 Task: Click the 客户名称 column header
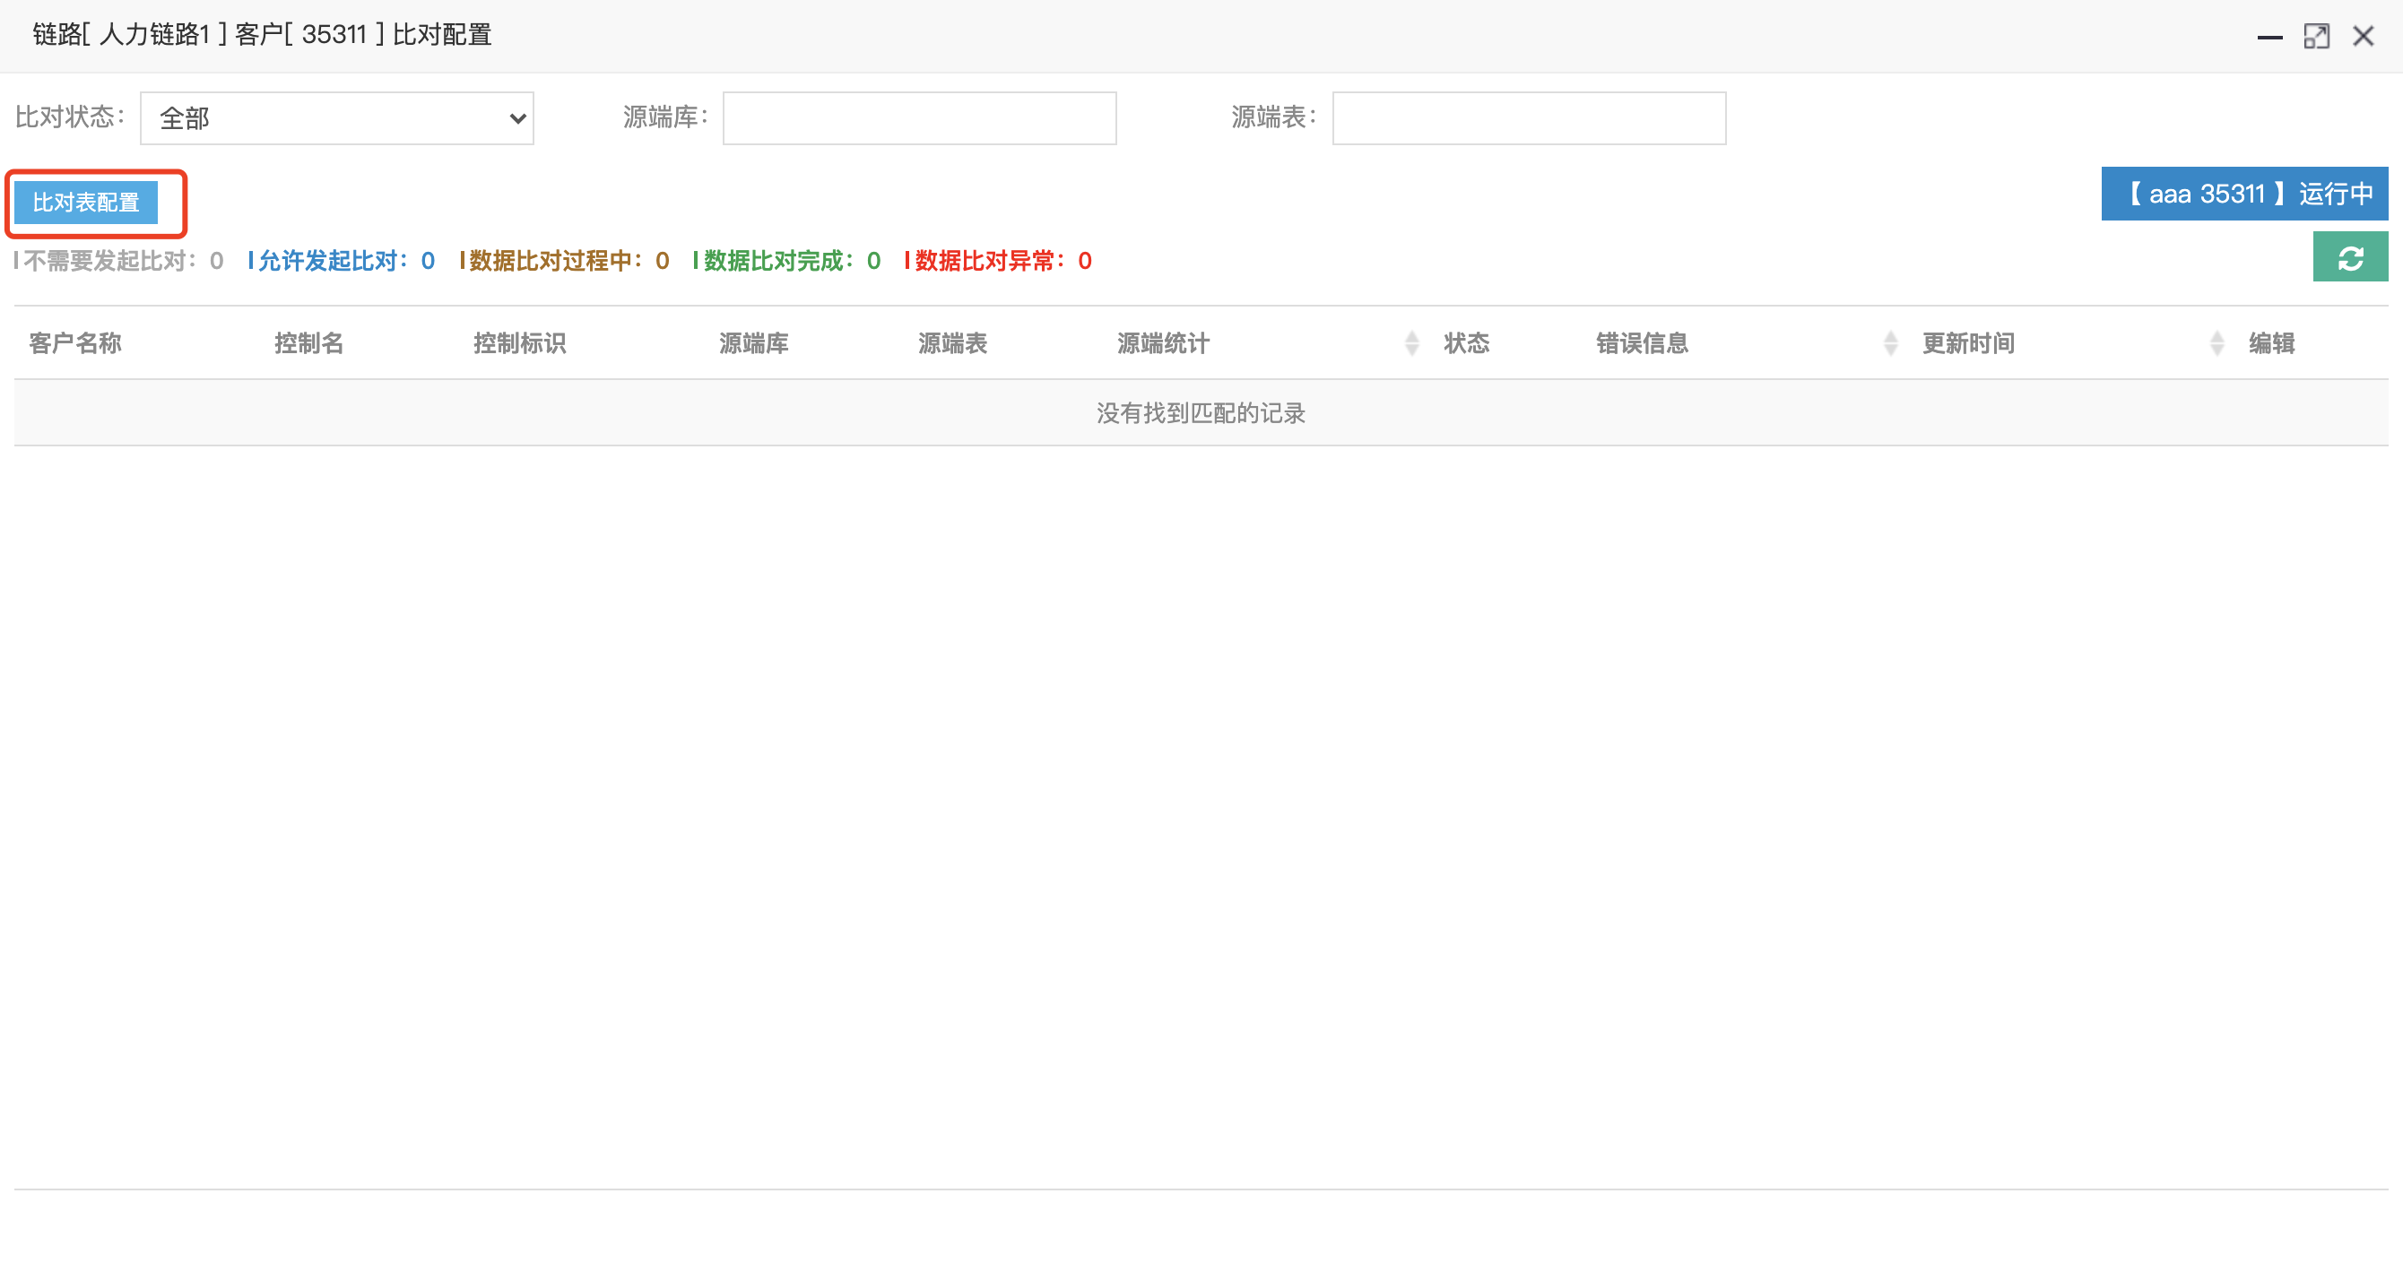(x=75, y=343)
